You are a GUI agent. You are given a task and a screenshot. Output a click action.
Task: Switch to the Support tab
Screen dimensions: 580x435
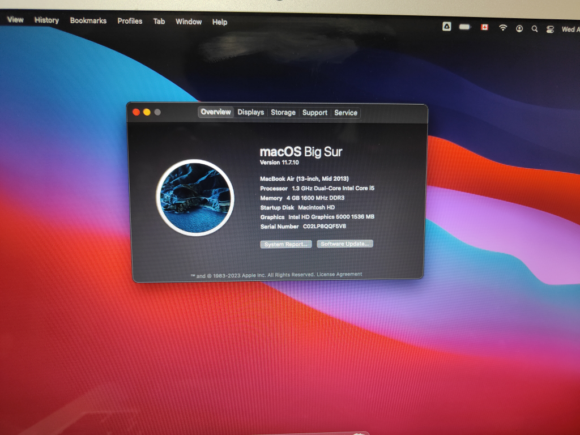(315, 113)
